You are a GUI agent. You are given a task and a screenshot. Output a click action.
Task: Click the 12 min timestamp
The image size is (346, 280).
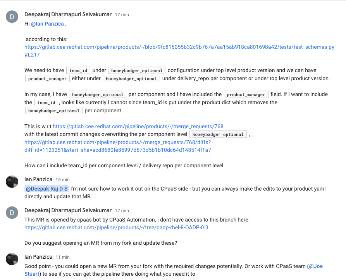click(122, 211)
